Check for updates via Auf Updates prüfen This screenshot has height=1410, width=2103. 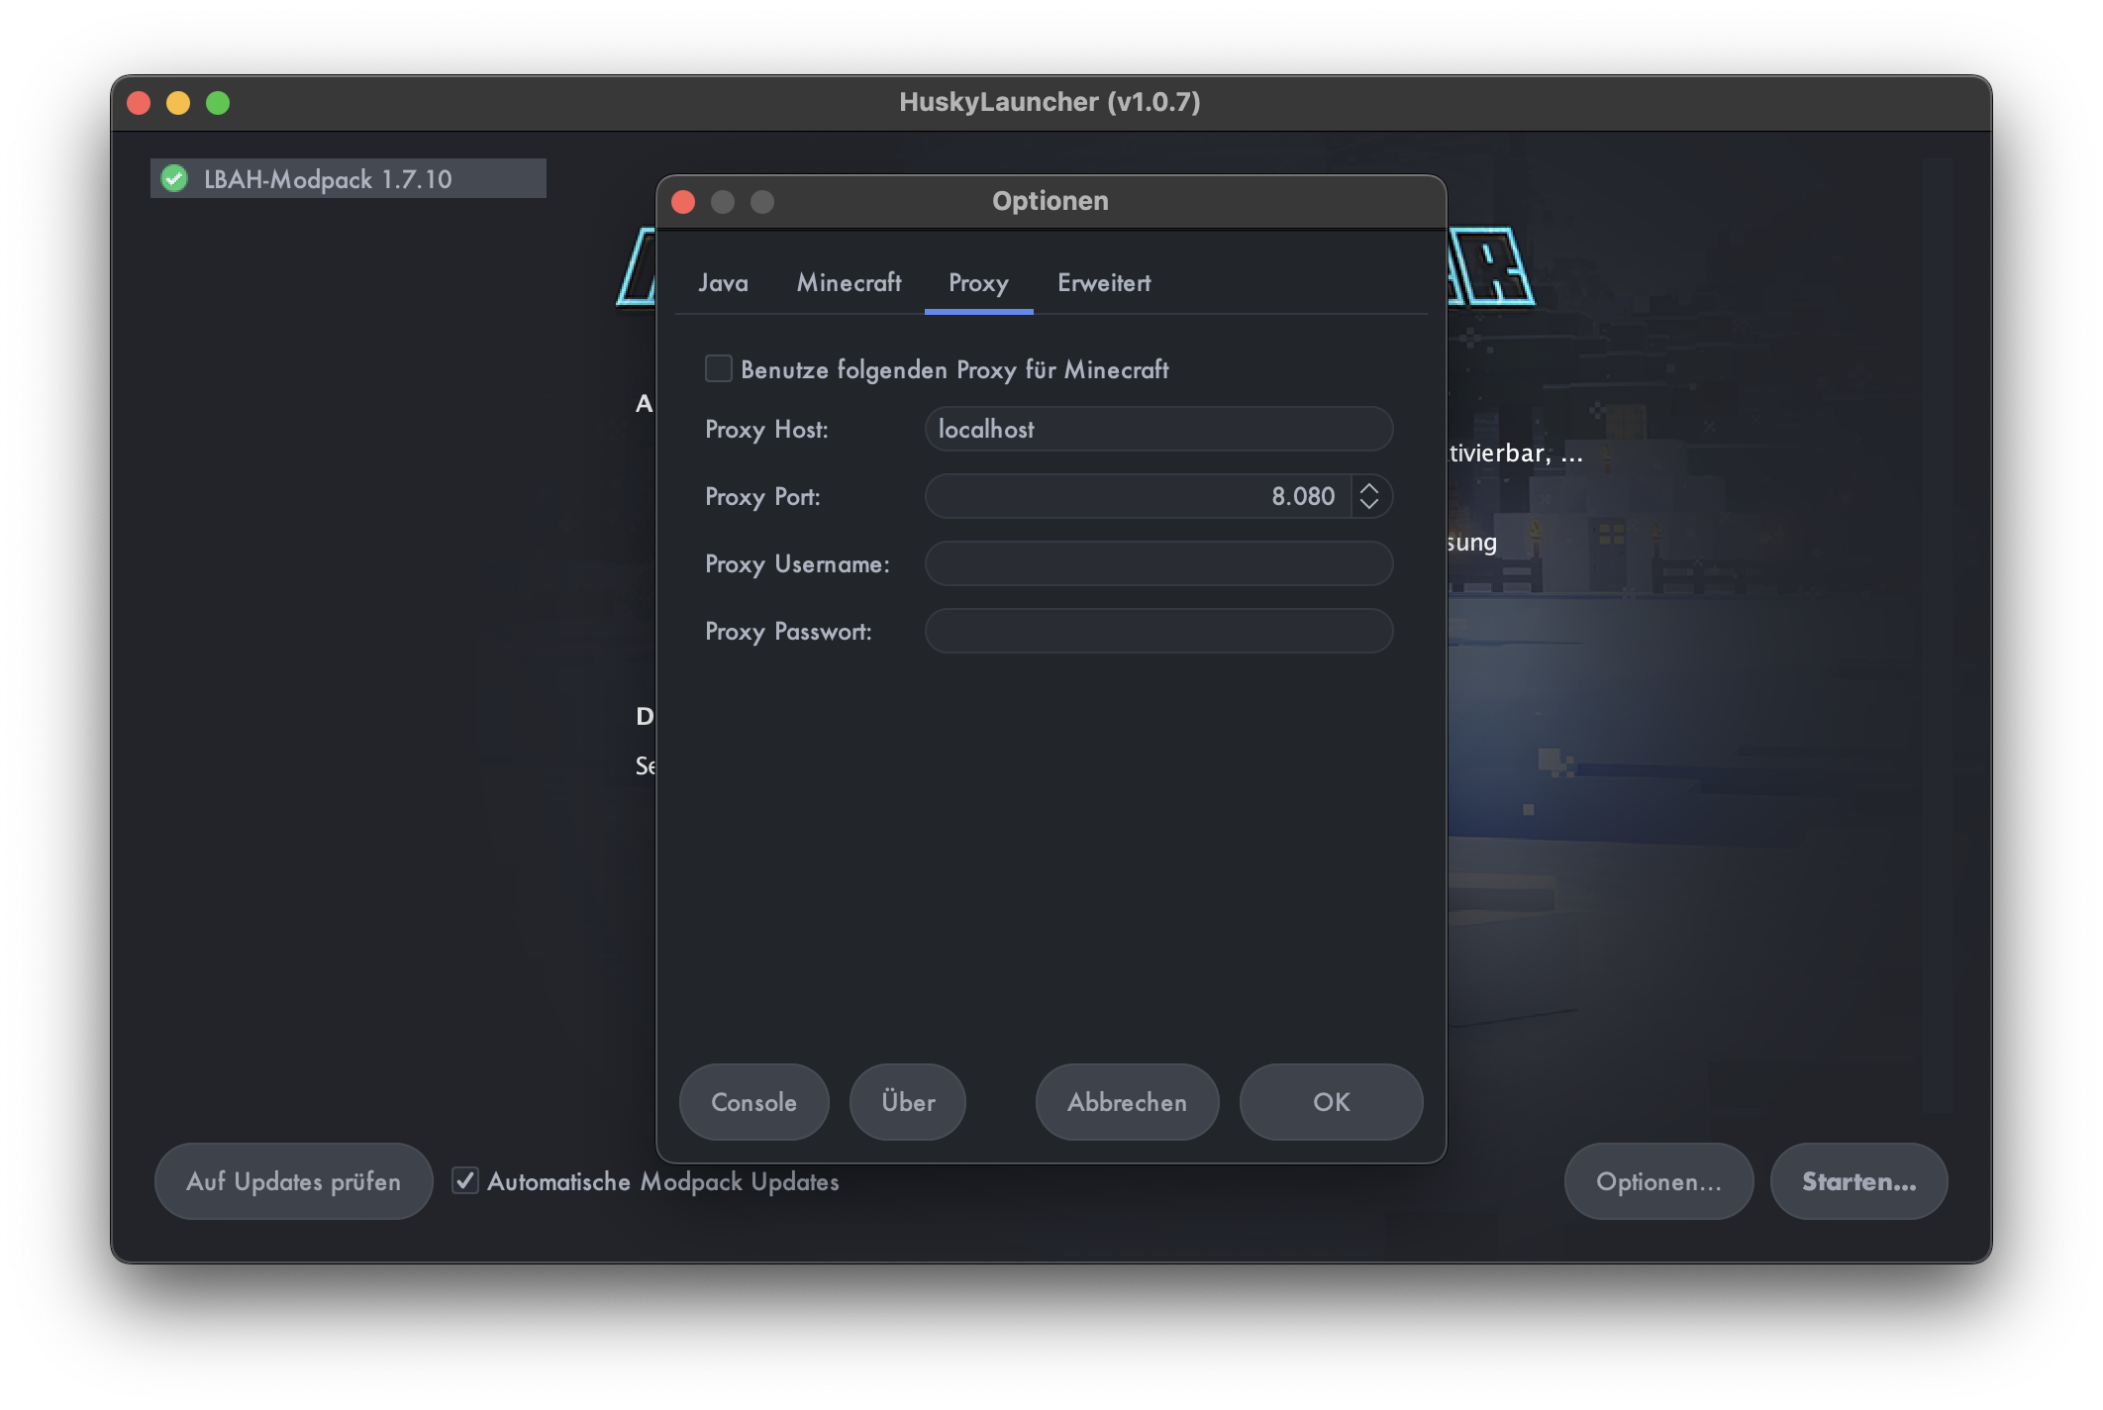(293, 1181)
